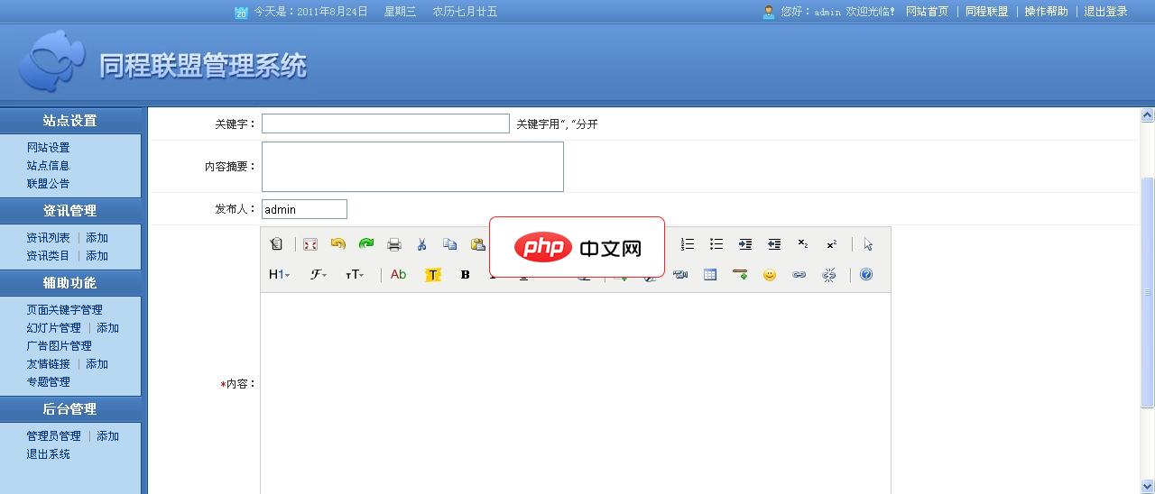The height and width of the screenshot is (494, 1155).
Task: Cut selected text with scissors icon
Action: [421, 244]
